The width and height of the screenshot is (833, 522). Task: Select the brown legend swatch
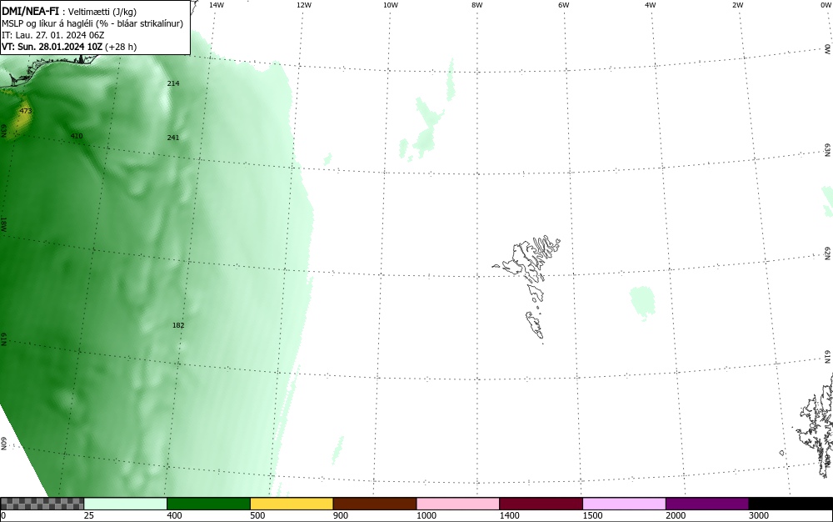pyautogui.click(x=375, y=504)
